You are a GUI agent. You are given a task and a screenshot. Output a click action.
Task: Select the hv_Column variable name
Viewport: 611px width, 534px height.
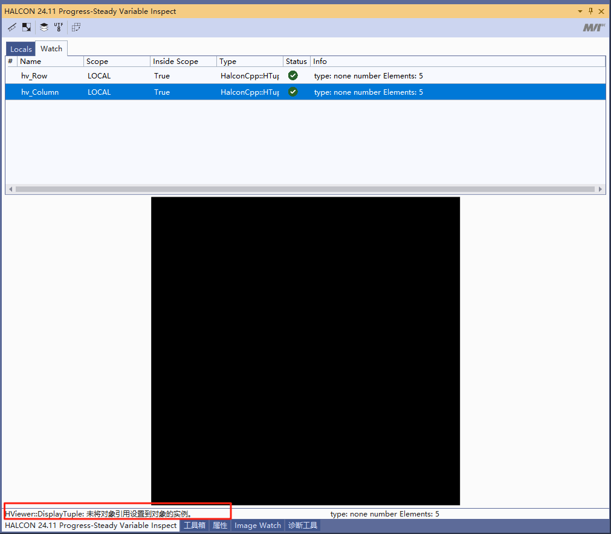(40, 92)
